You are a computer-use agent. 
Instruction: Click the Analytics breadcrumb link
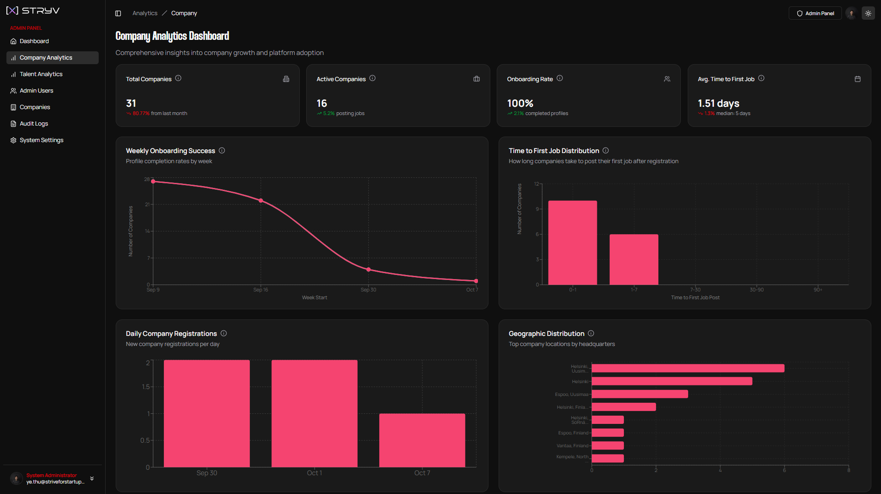pyautogui.click(x=145, y=13)
